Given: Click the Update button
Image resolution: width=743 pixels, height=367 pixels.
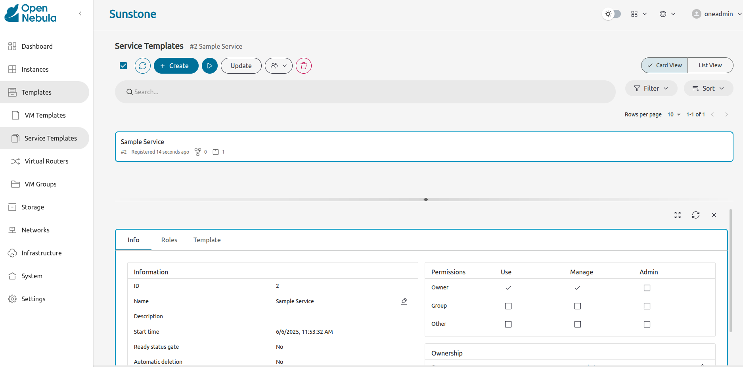Looking at the screenshot, I should (241, 66).
